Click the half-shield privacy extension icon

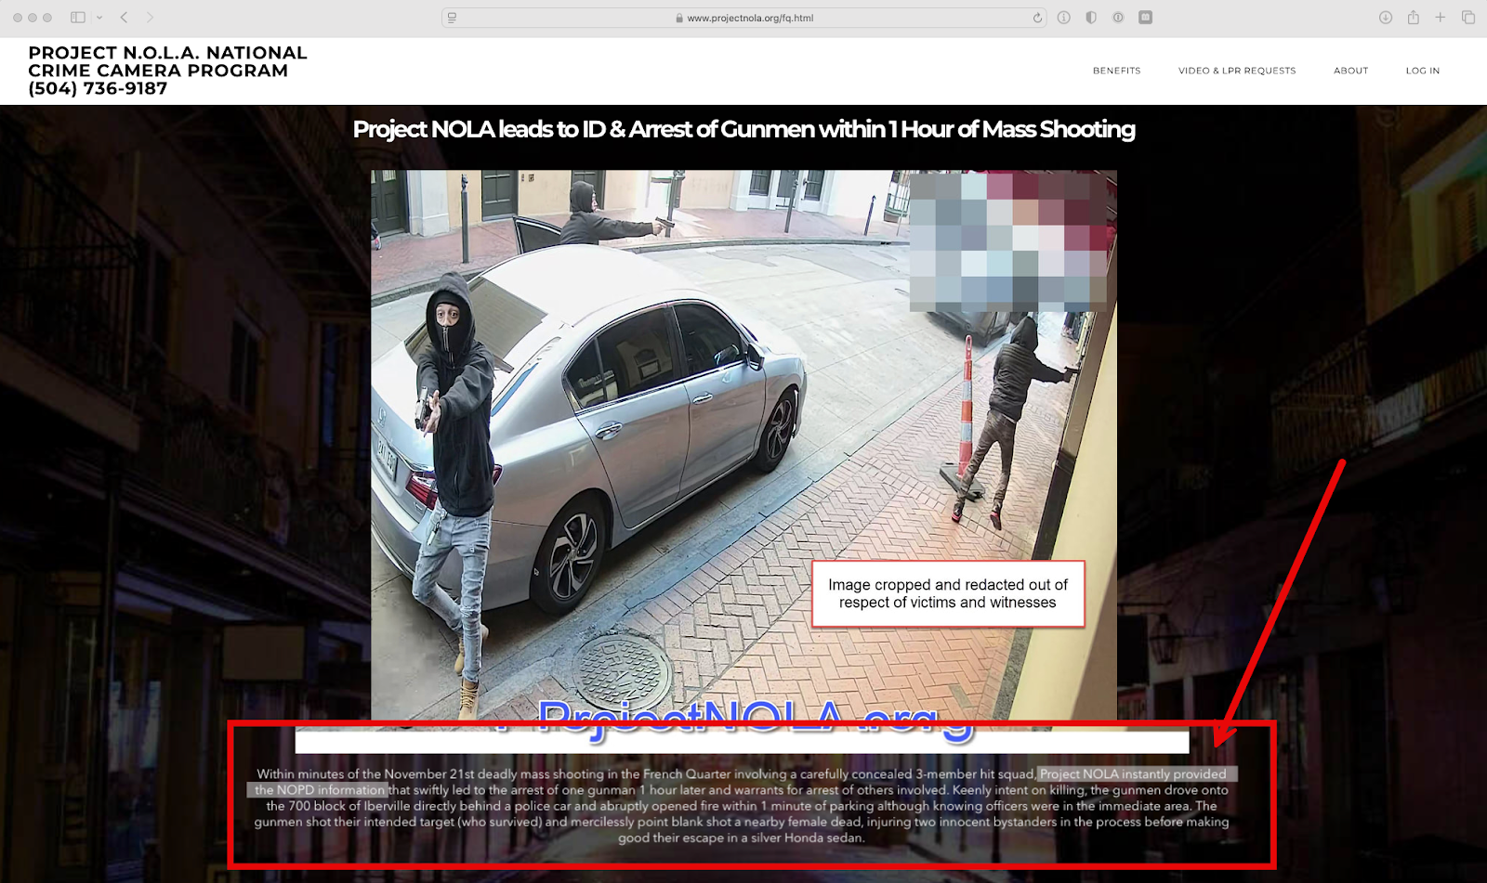tap(1091, 18)
